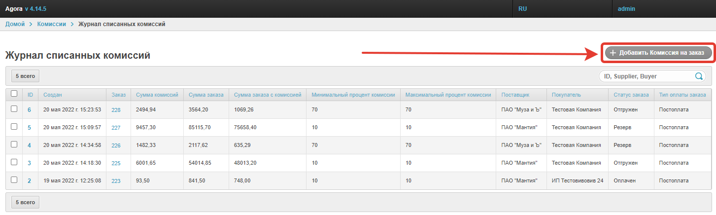Click in the ID, Supplier, Buyer search field
Viewport: 716px width, 215px height.
point(646,76)
